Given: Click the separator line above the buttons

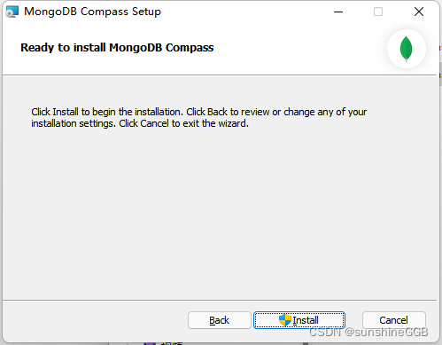Looking at the screenshot, I should click(x=220, y=301).
